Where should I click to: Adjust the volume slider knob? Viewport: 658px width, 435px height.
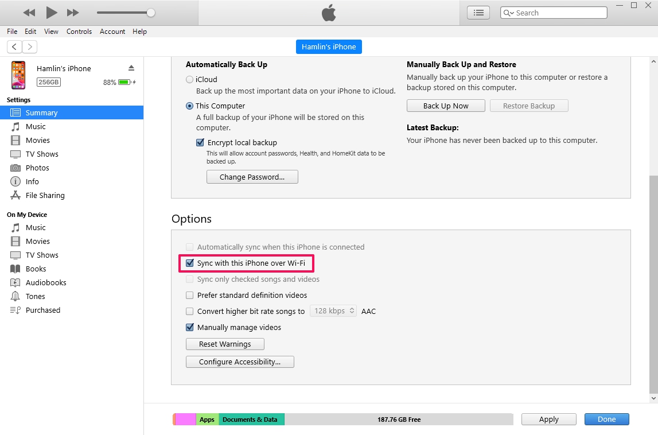click(151, 13)
